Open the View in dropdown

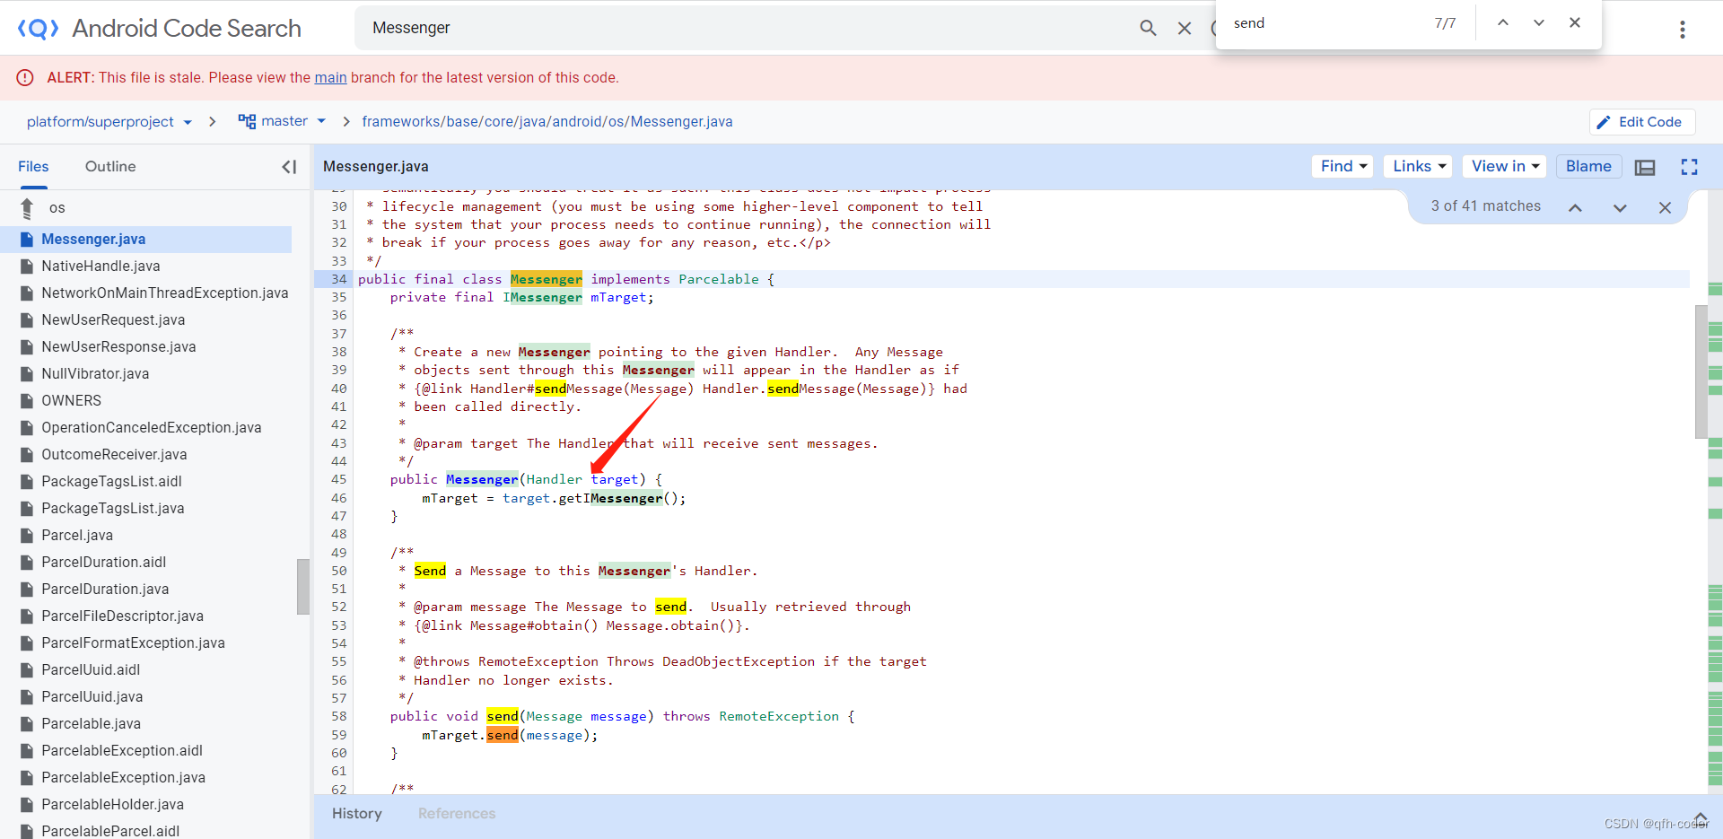[1505, 167]
